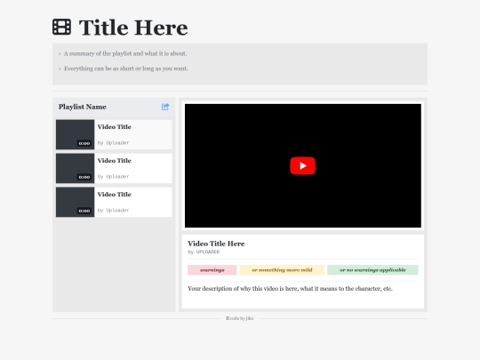
Task: Click the pink 'warnings' tag
Action: (212, 270)
